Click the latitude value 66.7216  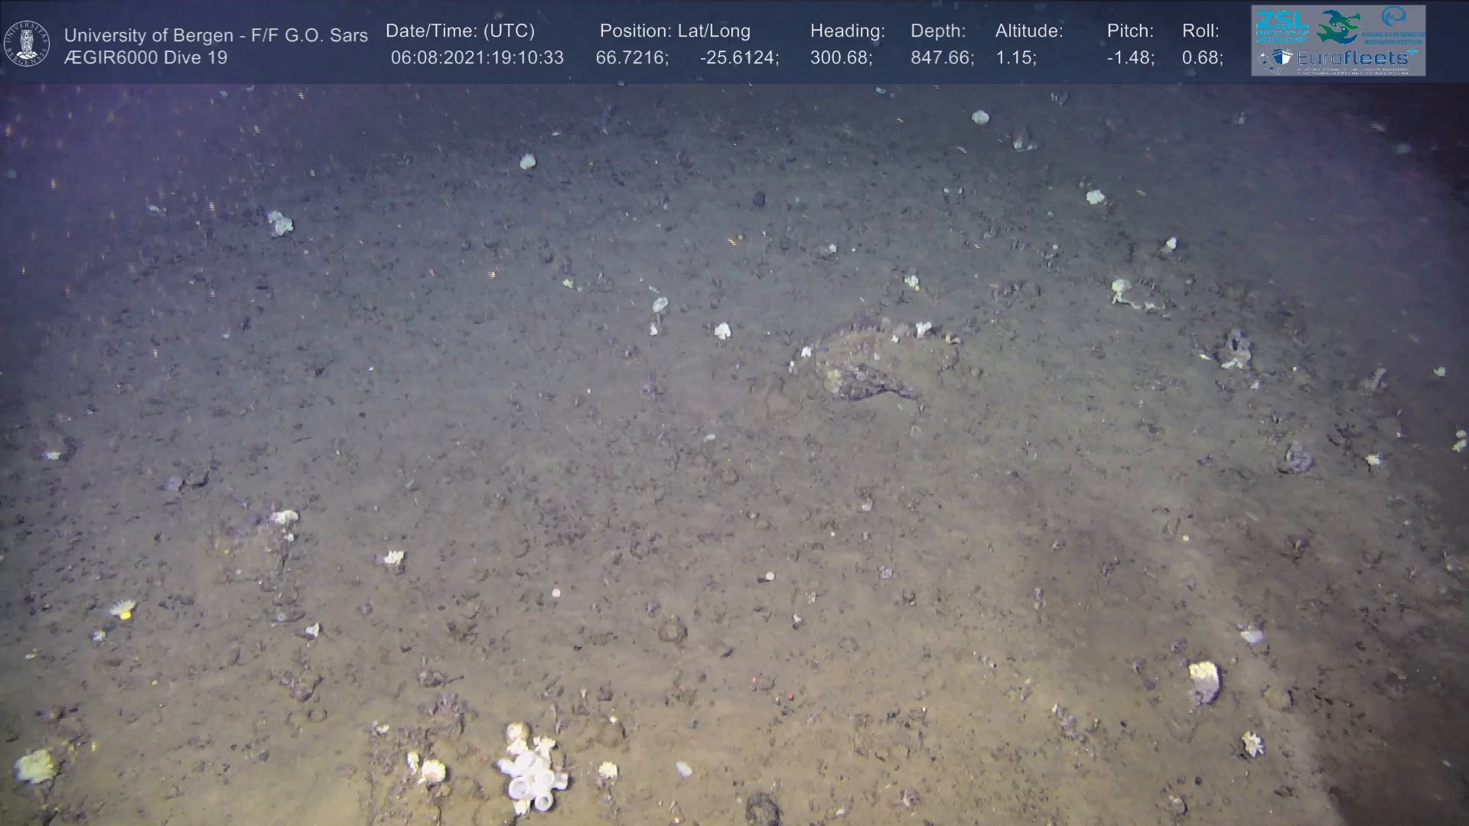pyautogui.click(x=632, y=58)
